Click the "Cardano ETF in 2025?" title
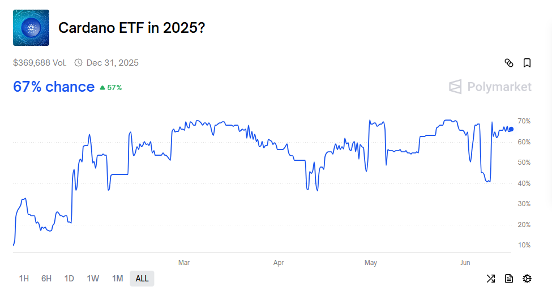 132,28
